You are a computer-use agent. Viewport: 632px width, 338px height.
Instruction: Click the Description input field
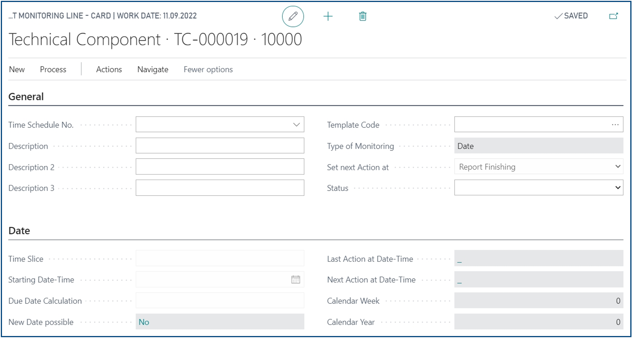tap(220, 145)
